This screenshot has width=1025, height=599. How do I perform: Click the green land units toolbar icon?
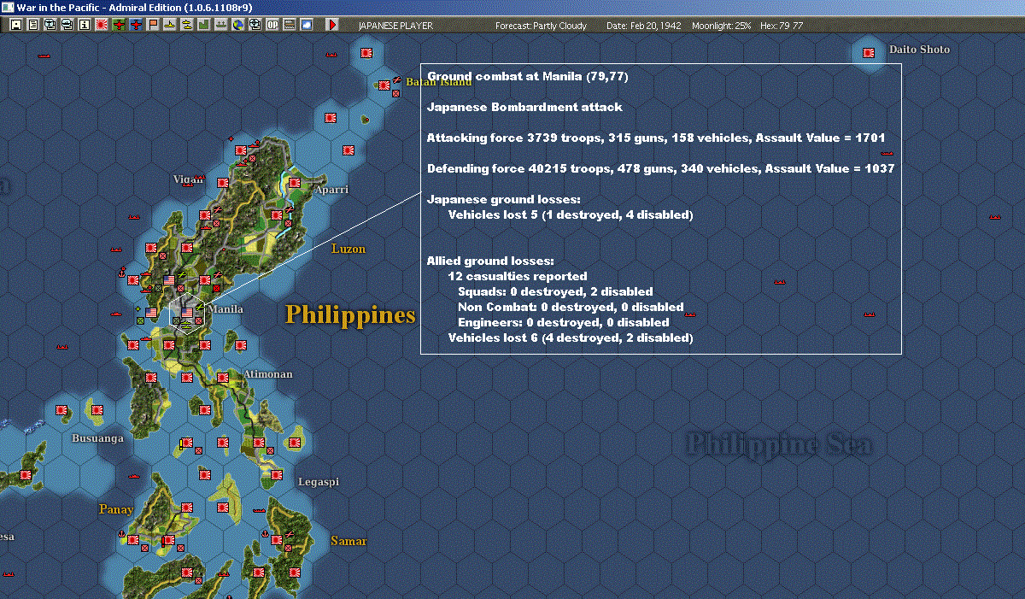pos(203,25)
